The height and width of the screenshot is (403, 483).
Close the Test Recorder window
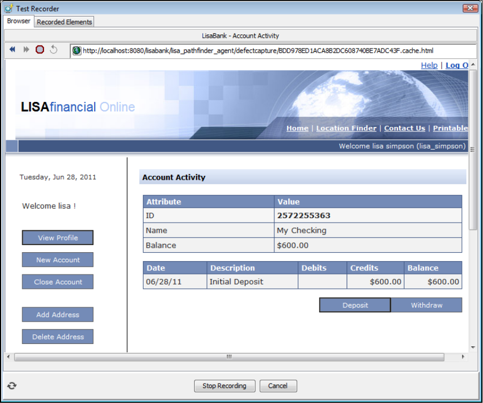point(470,8)
